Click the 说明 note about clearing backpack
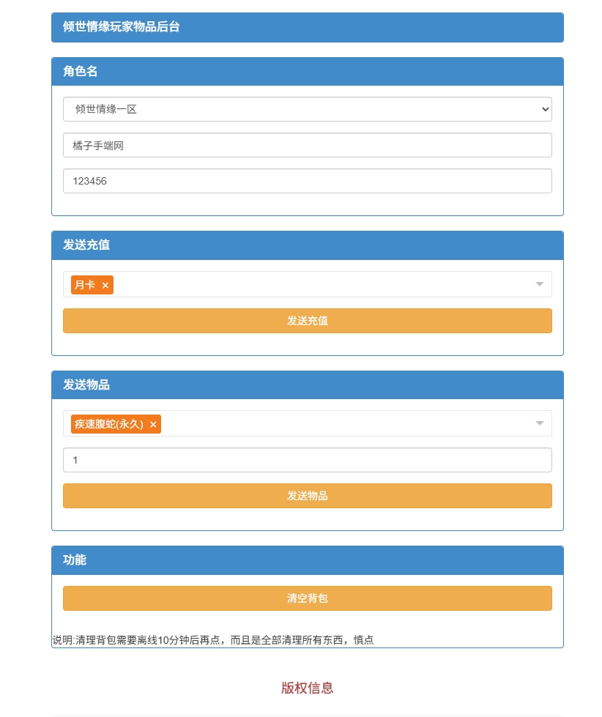Screen dimensions: 602x717 coord(213,639)
